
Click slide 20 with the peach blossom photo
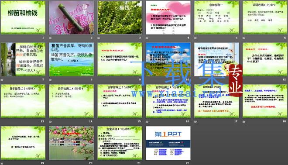(71, 143)
